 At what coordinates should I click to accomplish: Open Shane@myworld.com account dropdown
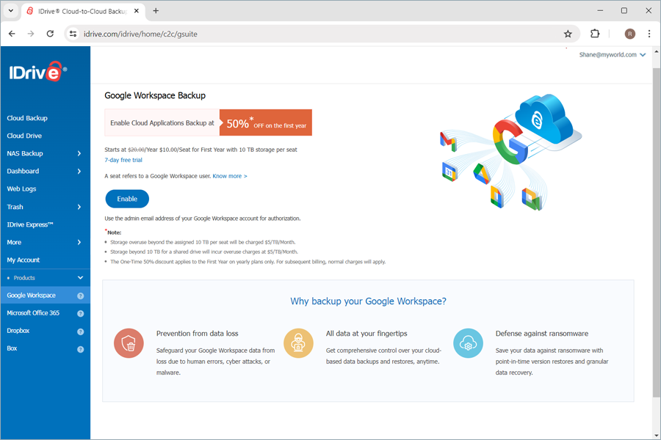[612, 55]
